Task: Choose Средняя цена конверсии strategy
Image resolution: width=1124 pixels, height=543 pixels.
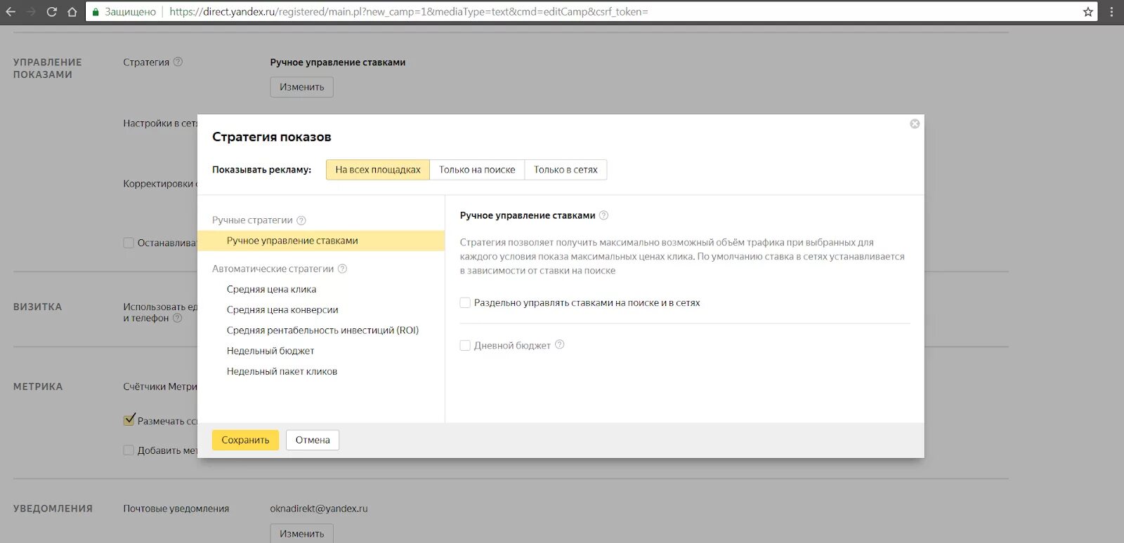Action: 282,309
